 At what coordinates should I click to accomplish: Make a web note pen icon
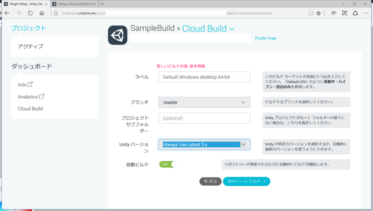(344, 13)
